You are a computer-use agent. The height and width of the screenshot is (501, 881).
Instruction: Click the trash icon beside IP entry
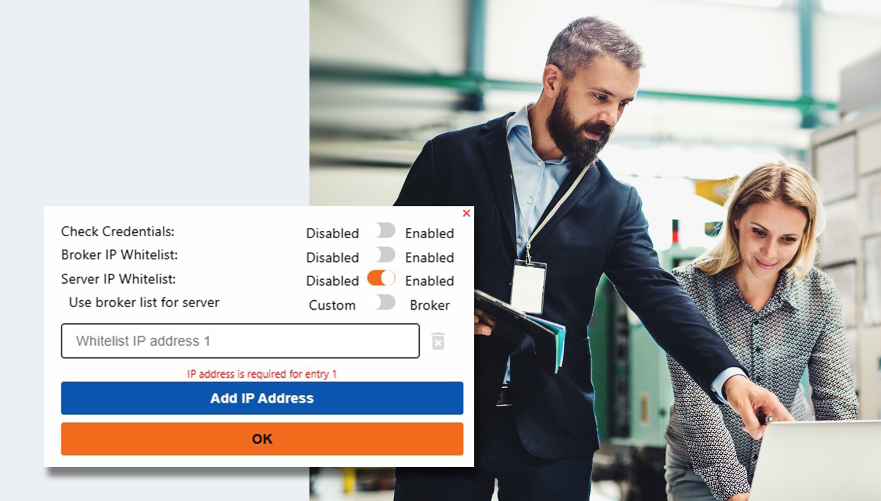[438, 341]
